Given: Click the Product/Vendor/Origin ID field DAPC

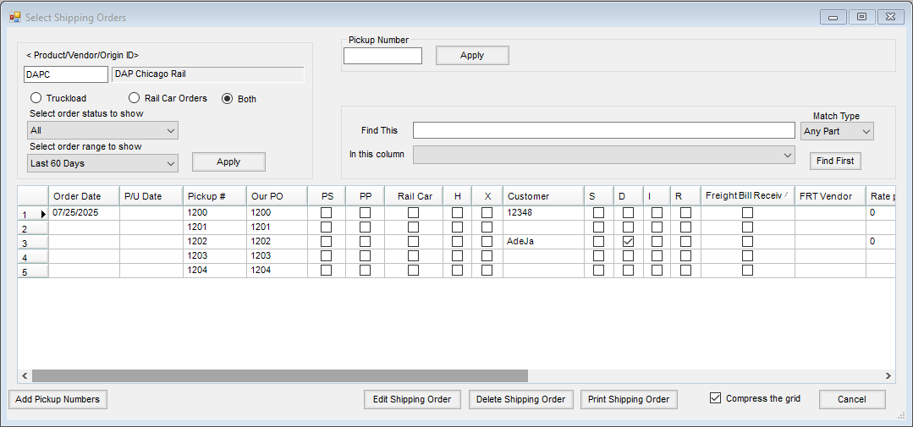Looking at the screenshot, I should point(66,74).
